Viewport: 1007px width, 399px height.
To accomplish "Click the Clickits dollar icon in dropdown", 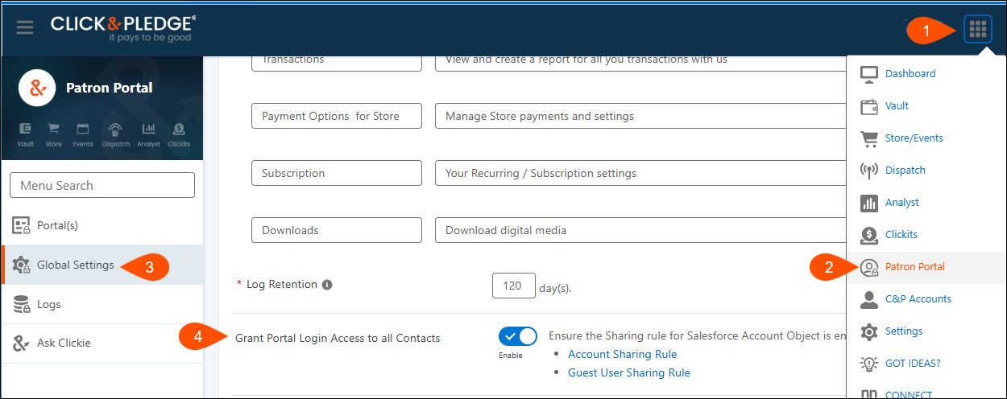I will pos(869,235).
